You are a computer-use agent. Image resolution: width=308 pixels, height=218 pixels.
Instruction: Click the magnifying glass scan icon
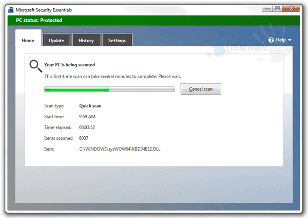[35, 66]
